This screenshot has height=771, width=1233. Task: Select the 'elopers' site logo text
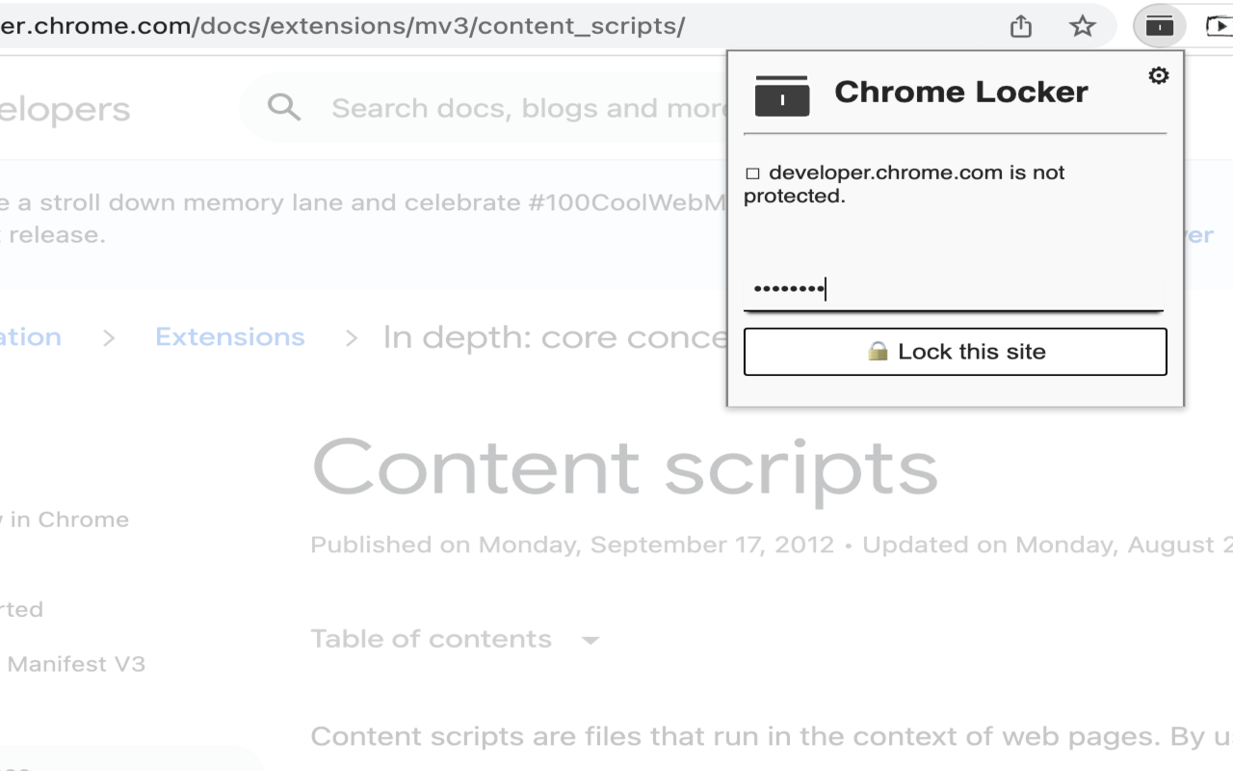pyautogui.click(x=65, y=108)
